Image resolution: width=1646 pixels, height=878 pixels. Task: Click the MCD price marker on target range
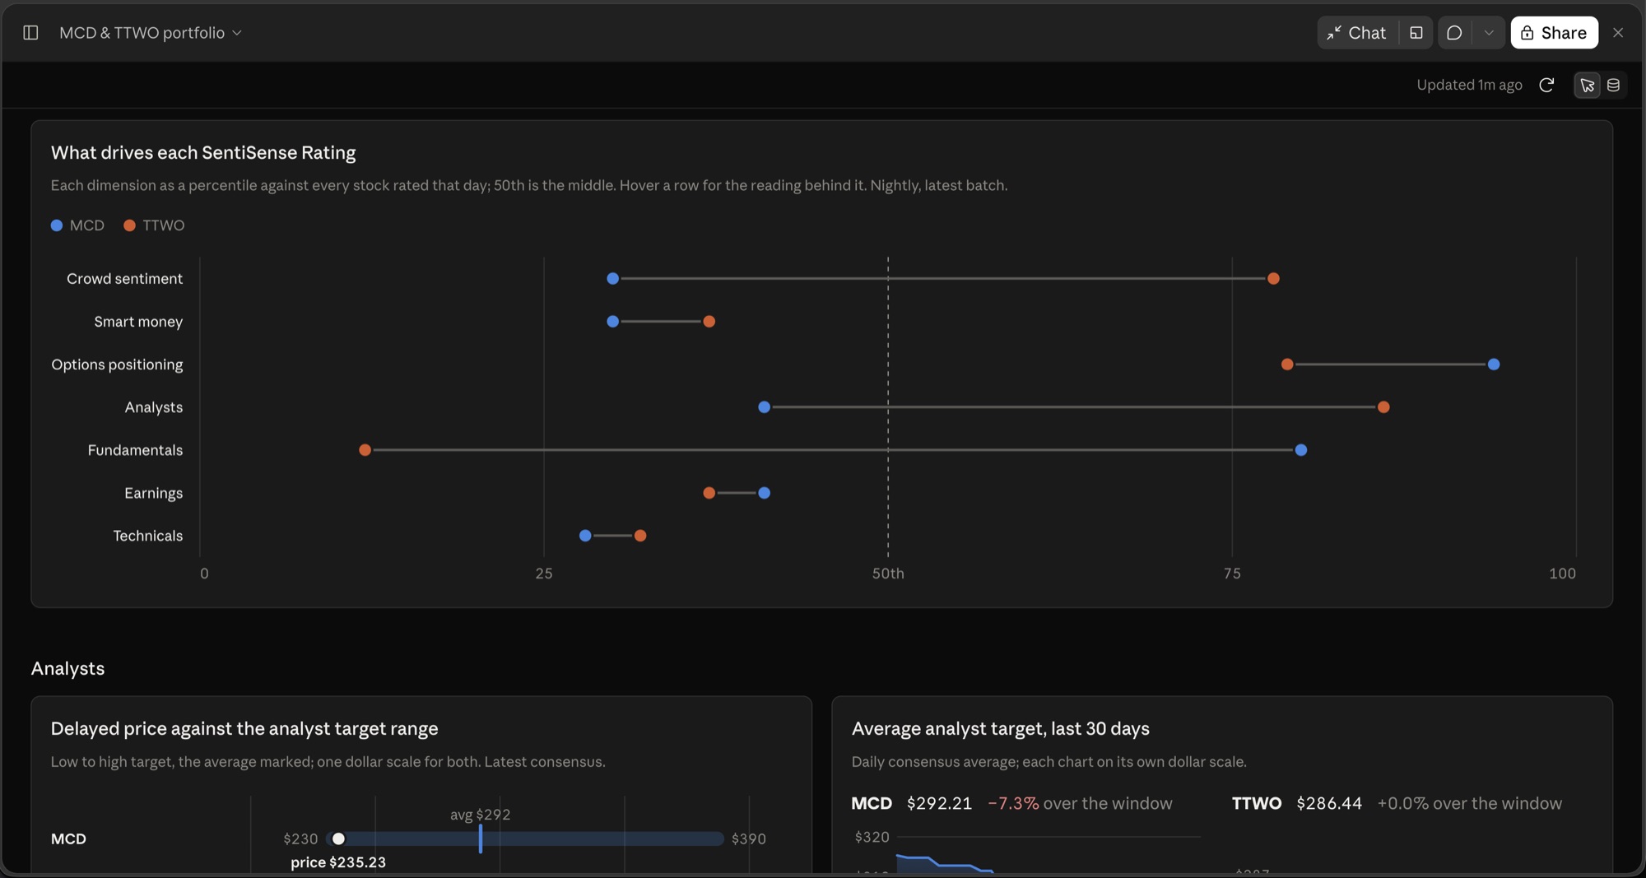(338, 839)
